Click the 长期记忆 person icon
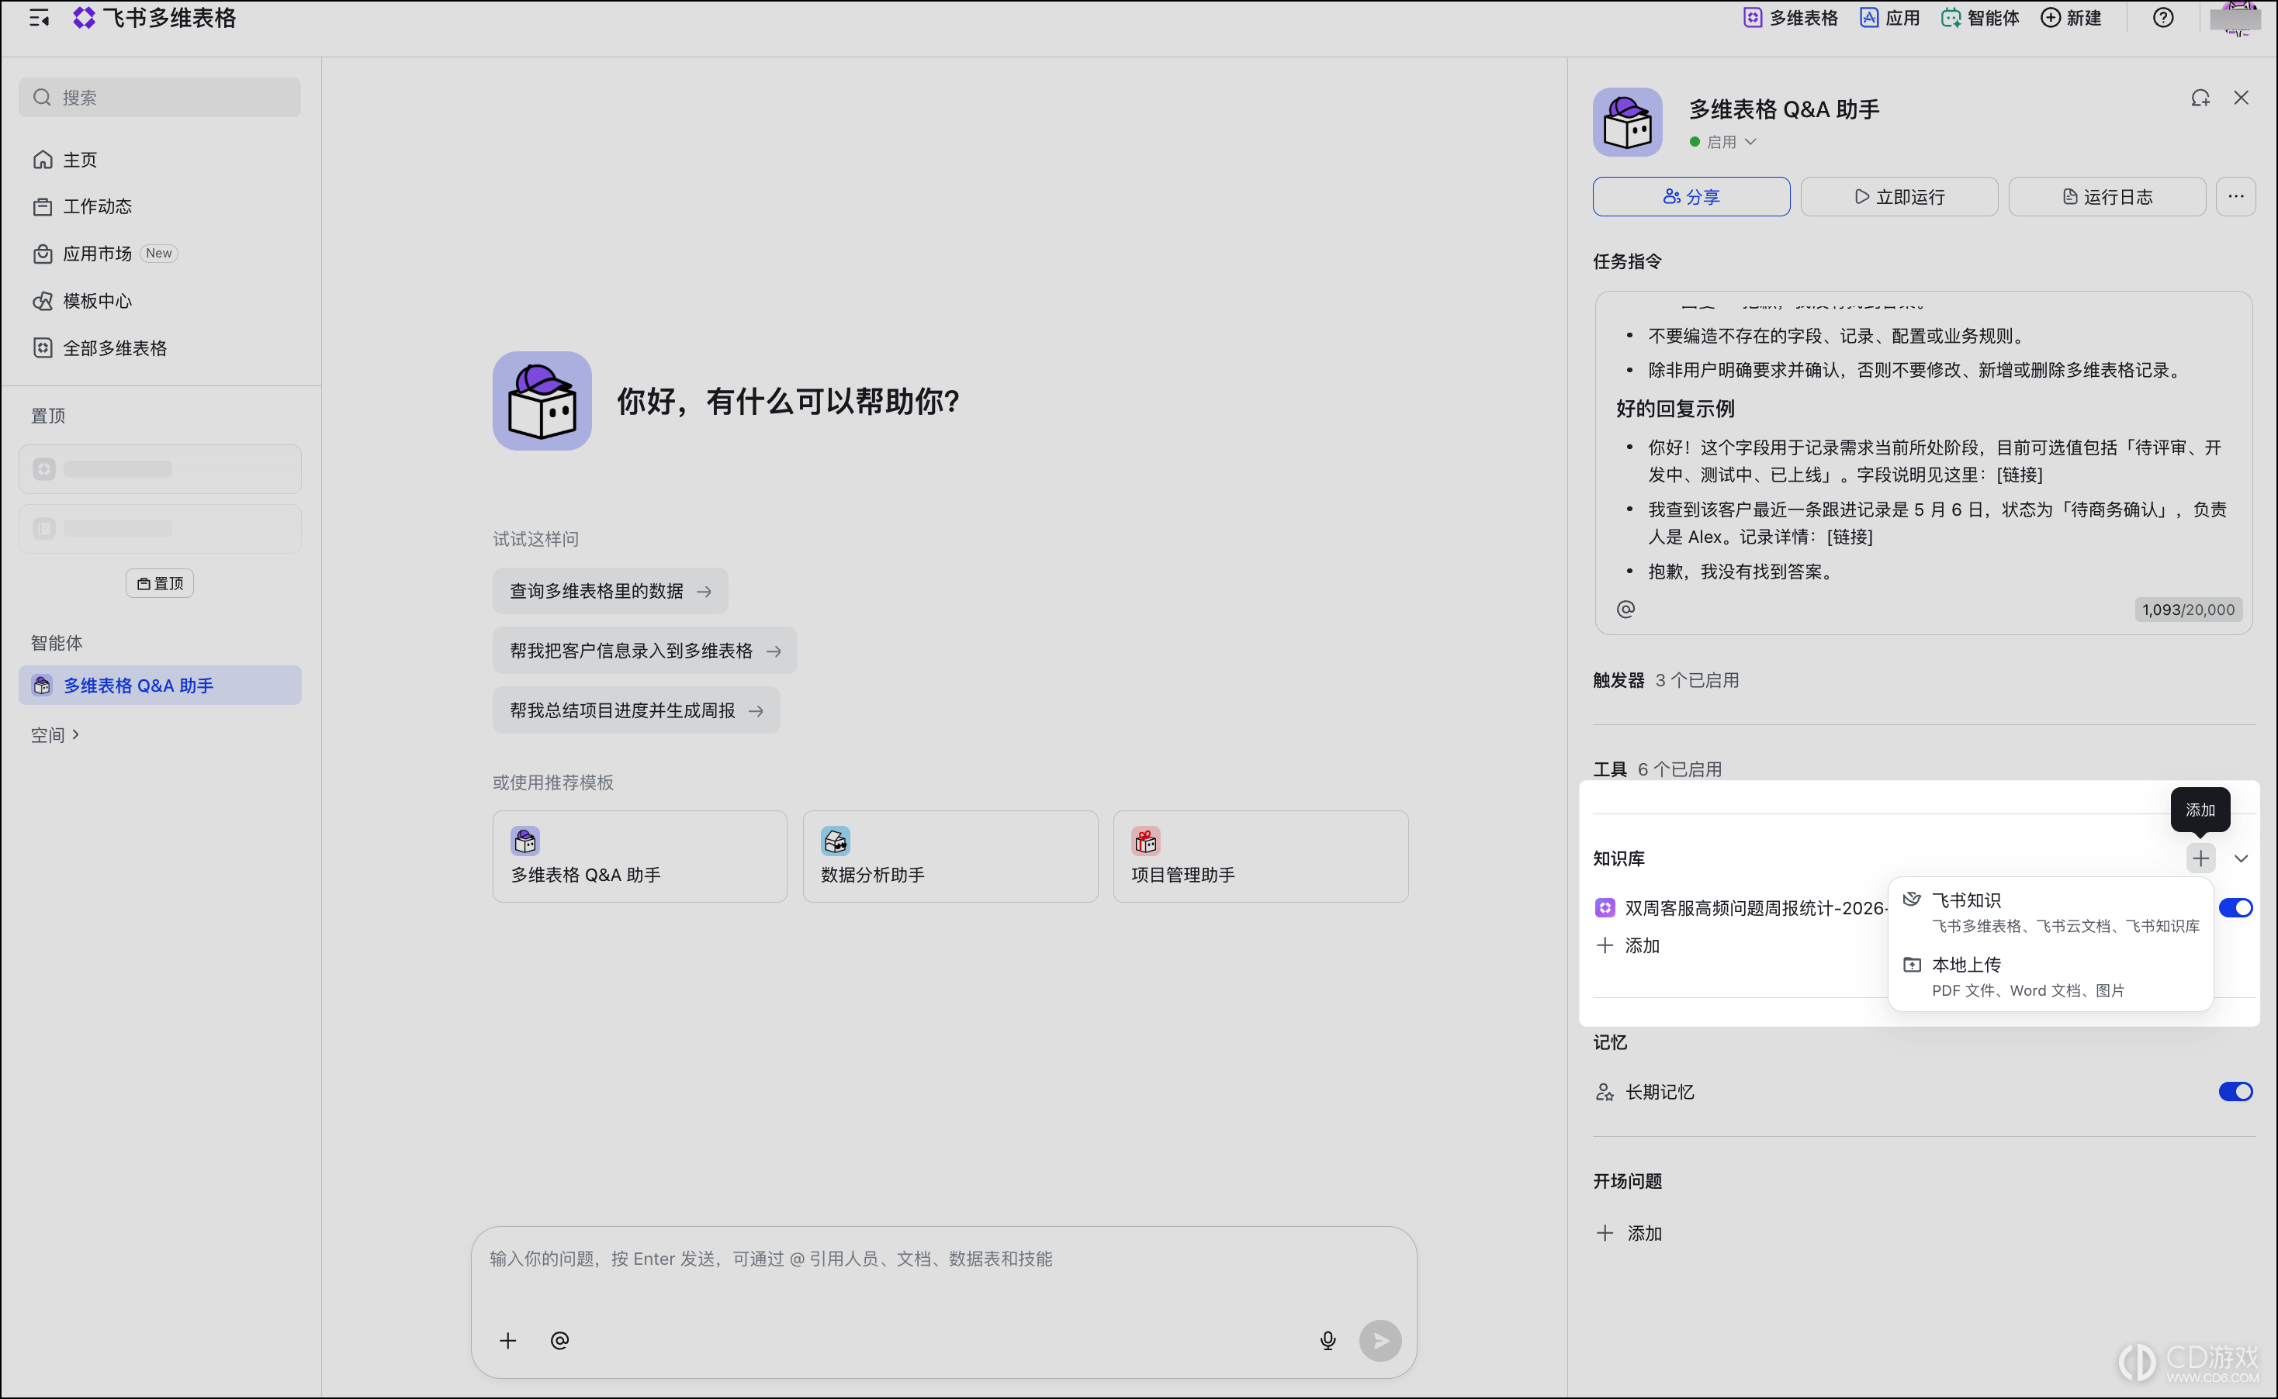Screen dimensions: 2278x1399 coord(1604,1092)
